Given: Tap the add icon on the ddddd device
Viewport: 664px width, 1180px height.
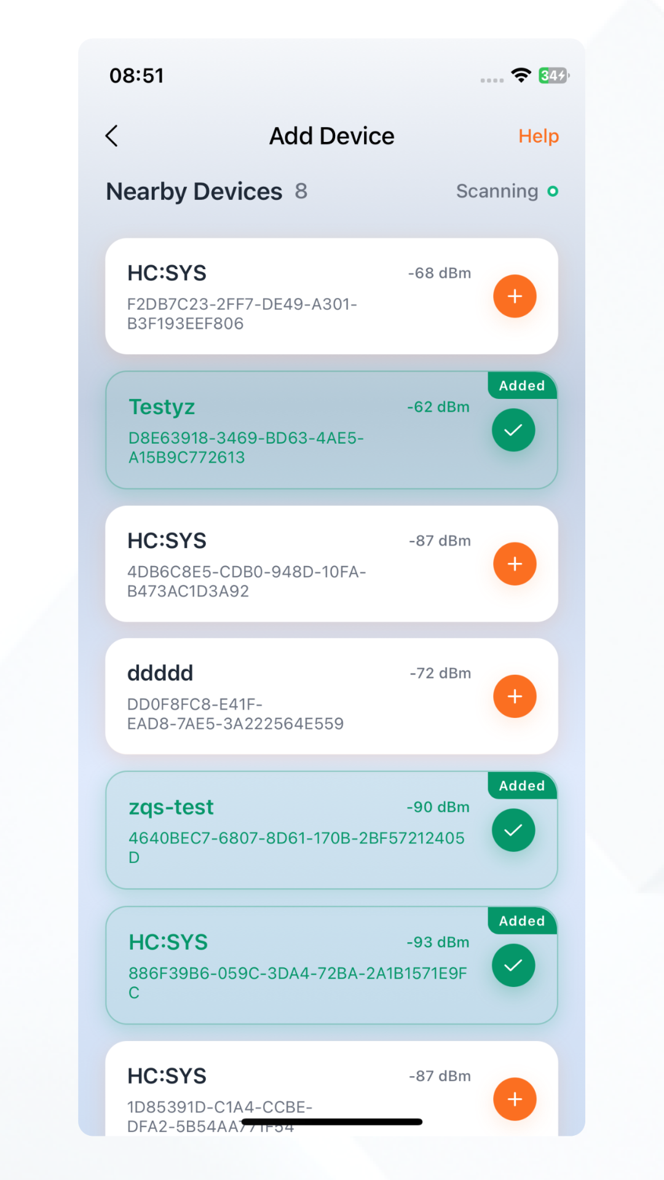Looking at the screenshot, I should point(514,696).
